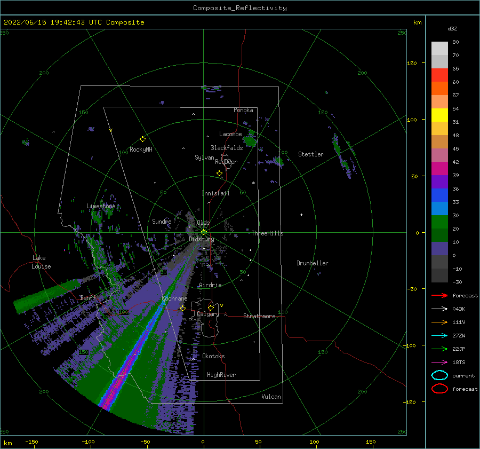The width and height of the screenshot is (480, 449).
Task: Click the purple 10 dBZ color swatch
Action: (x=439, y=249)
